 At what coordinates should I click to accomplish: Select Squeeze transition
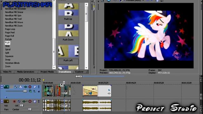coord(9,56)
